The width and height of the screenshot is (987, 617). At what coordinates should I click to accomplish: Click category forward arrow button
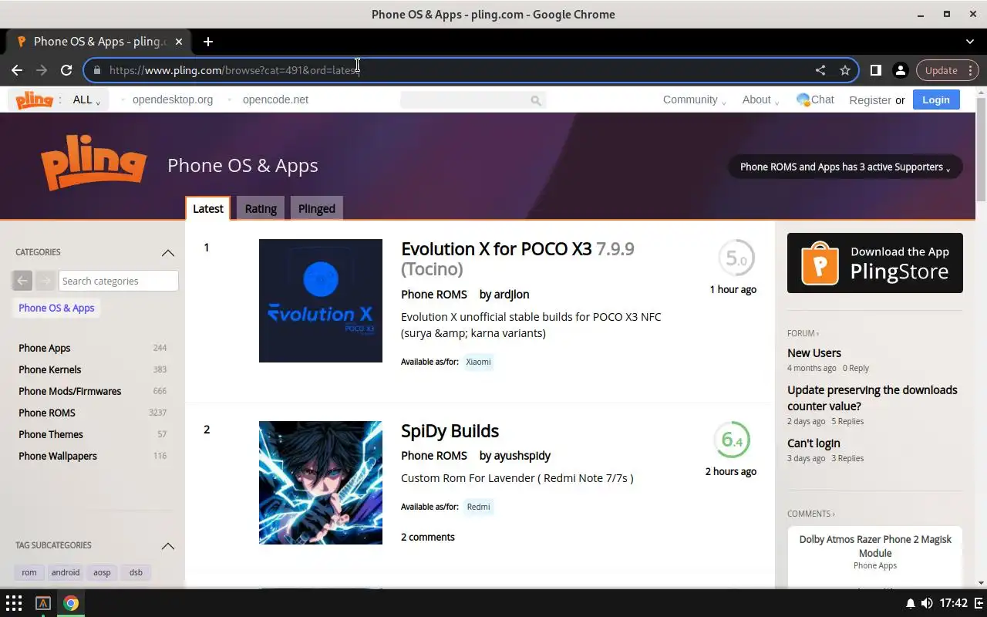click(x=45, y=281)
